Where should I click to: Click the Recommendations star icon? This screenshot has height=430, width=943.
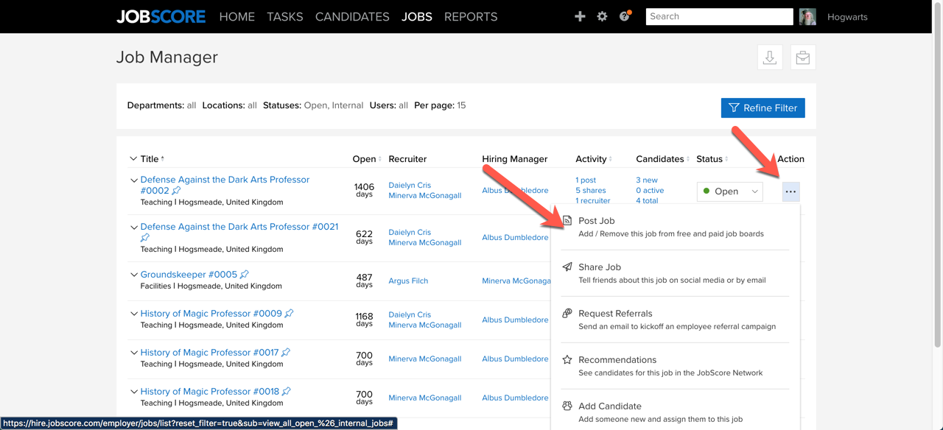pyautogui.click(x=567, y=360)
